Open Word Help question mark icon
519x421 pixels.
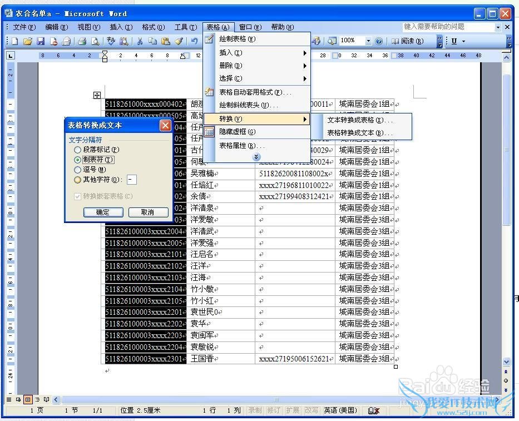(379, 41)
